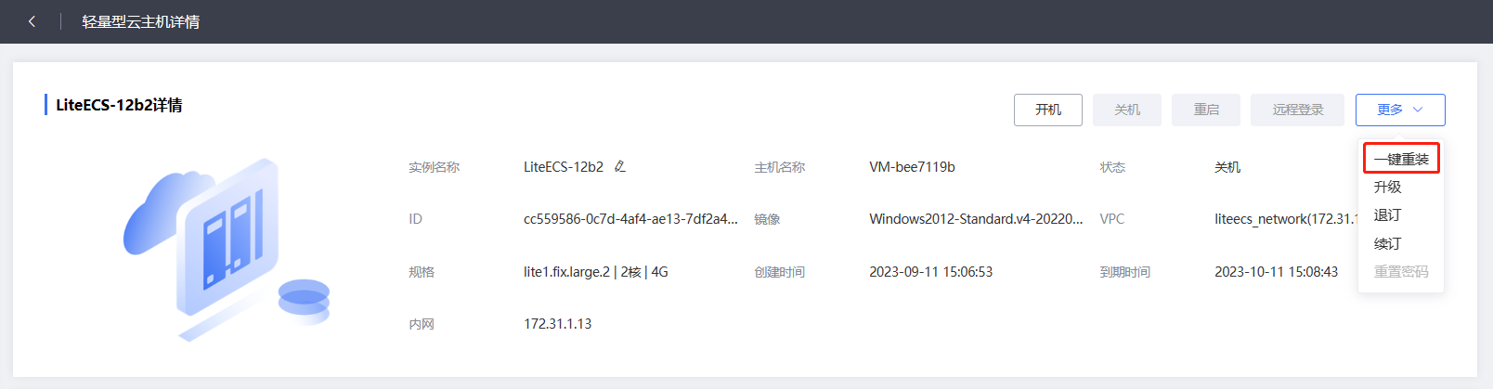This screenshot has width=1493, height=389.
Task: Click the 轻量型云主机详情 page title
Action: tap(140, 21)
